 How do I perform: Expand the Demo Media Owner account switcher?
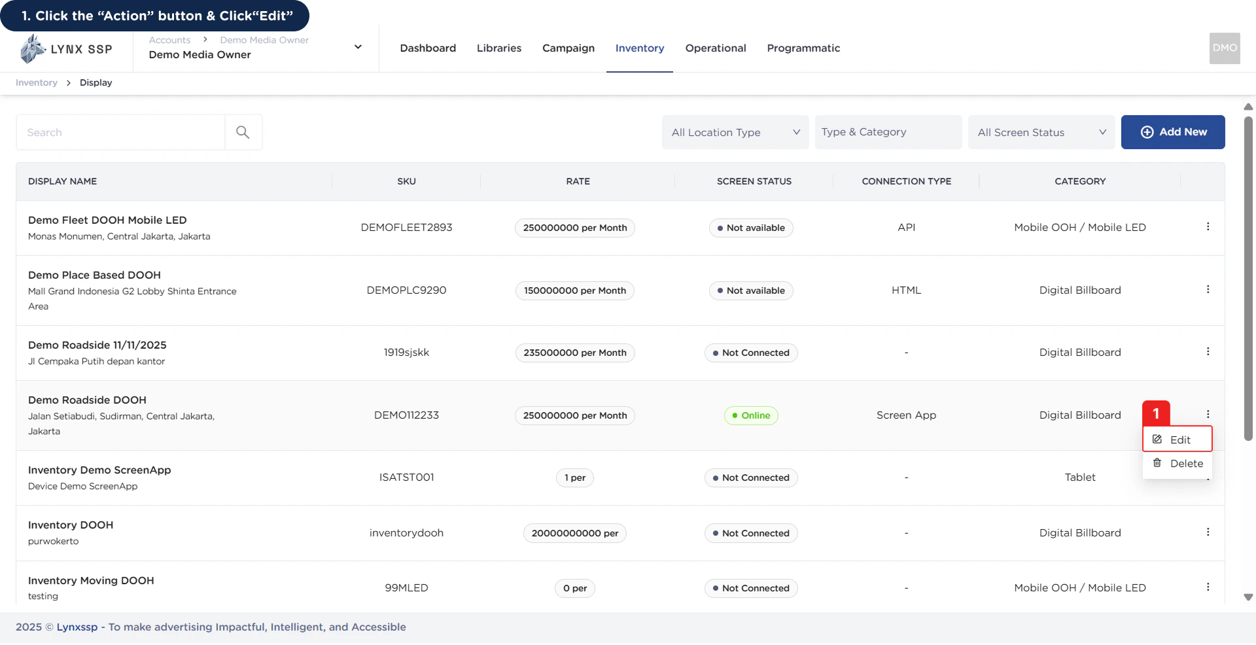(358, 47)
